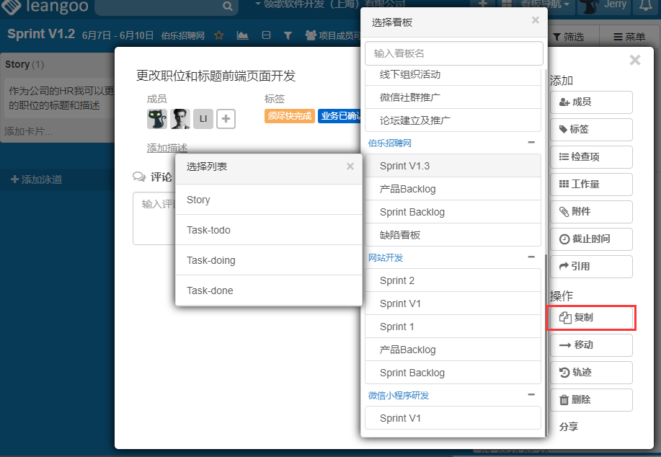This screenshot has height=457, width=661.
Task: Click the search magnifier icon in top bar
Action: (x=228, y=6)
